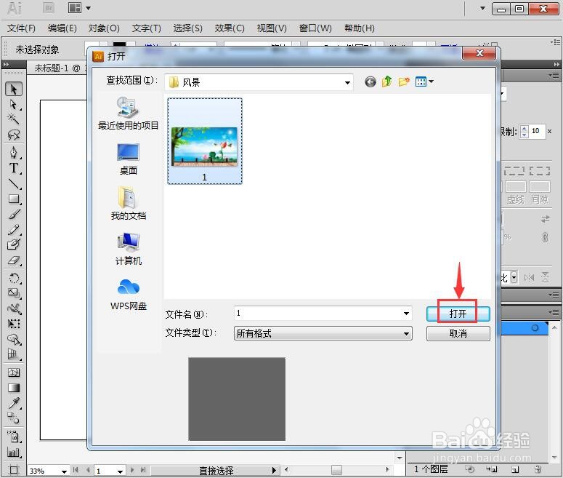Viewport: 563px width, 478px height.
Task: Select the Pencil tool
Action: click(x=14, y=229)
